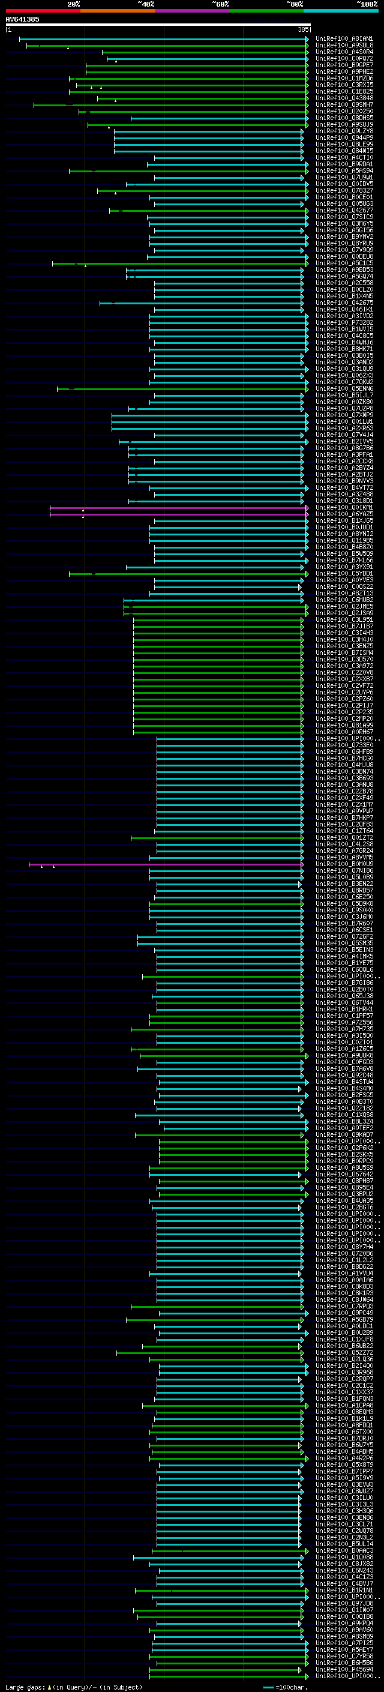Select the UniRef100_Q8YRU9 label
Image resolution: width=384 pixels, height=1692 pixels.
(344, 243)
